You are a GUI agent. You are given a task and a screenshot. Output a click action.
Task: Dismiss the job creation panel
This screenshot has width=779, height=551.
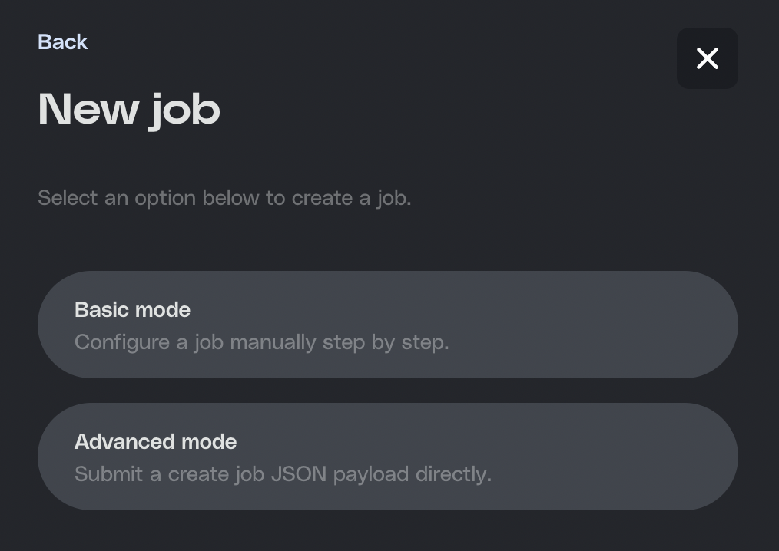click(x=707, y=58)
